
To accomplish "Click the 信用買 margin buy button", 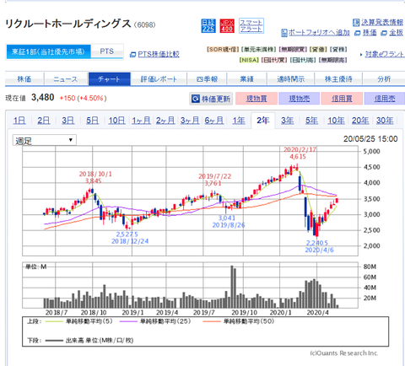I will pyautogui.click(x=342, y=99).
